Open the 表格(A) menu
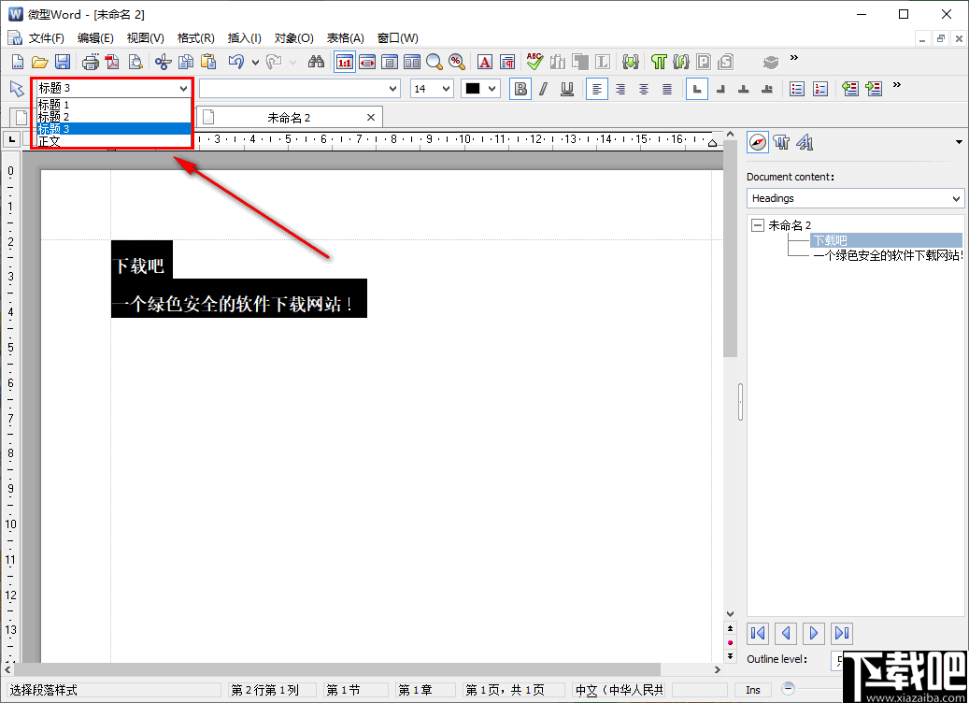969x703 pixels. (x=346, y=37)
